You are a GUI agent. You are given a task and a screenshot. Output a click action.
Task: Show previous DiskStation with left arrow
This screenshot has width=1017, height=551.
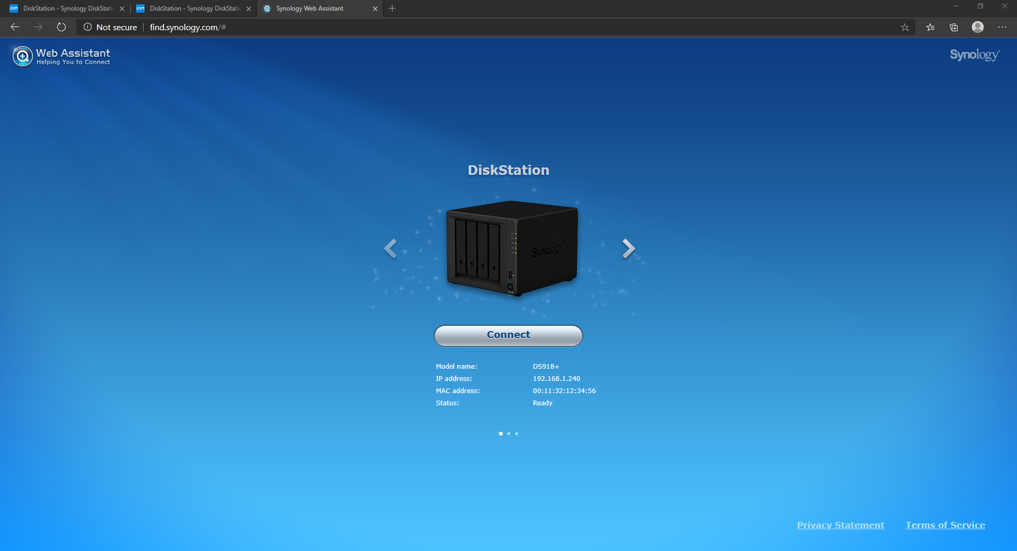tap(390, 248)
